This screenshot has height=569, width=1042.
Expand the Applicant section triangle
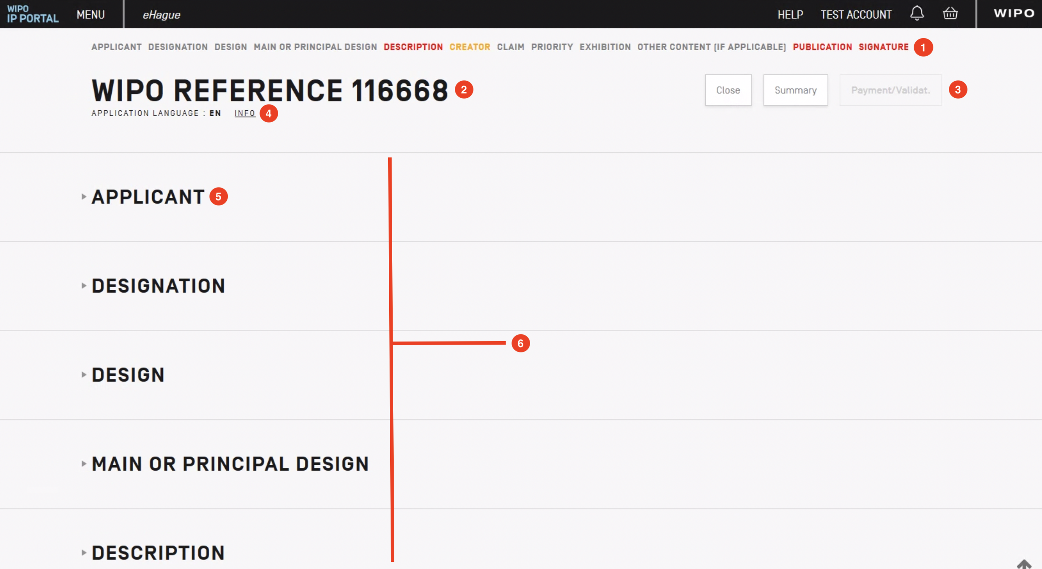point(84,197)
